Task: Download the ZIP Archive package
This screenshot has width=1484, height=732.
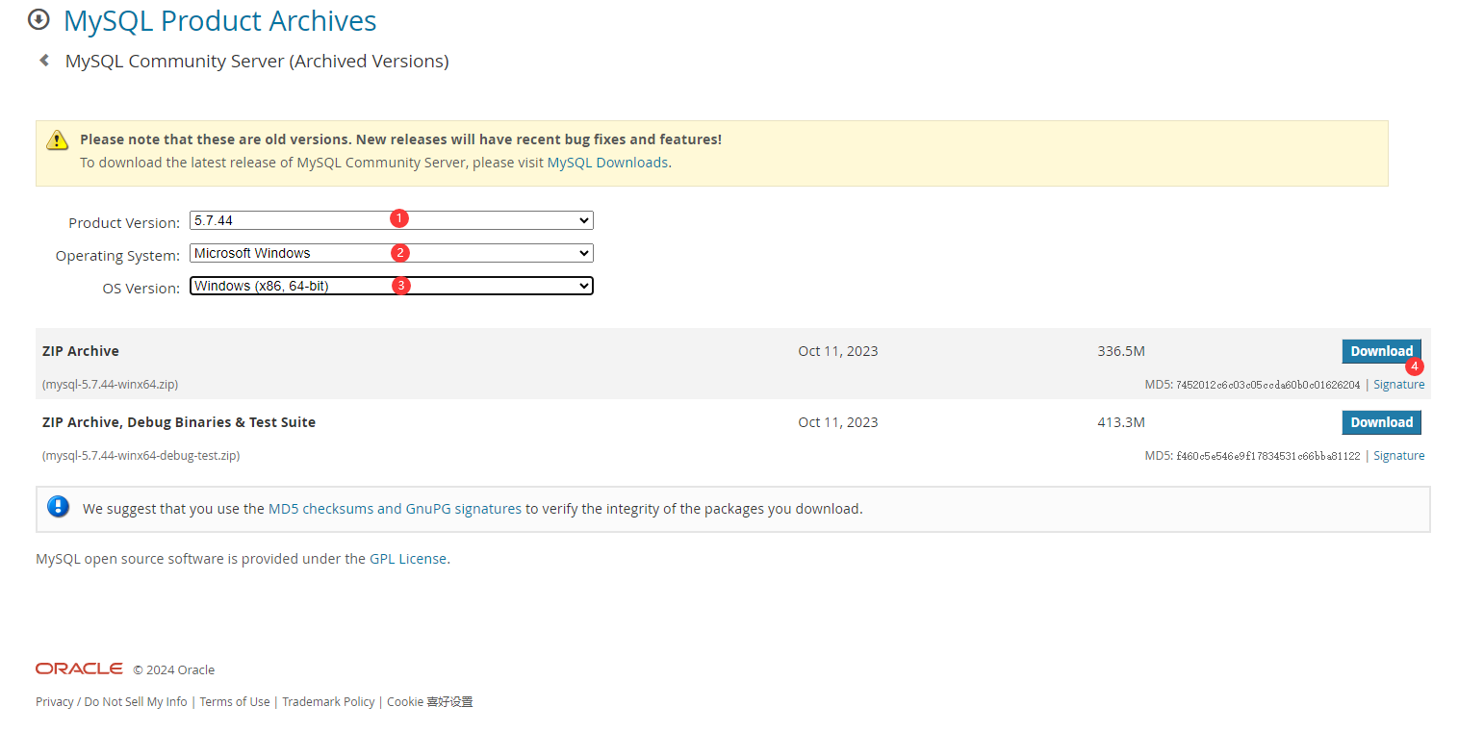Action: 1380,351
